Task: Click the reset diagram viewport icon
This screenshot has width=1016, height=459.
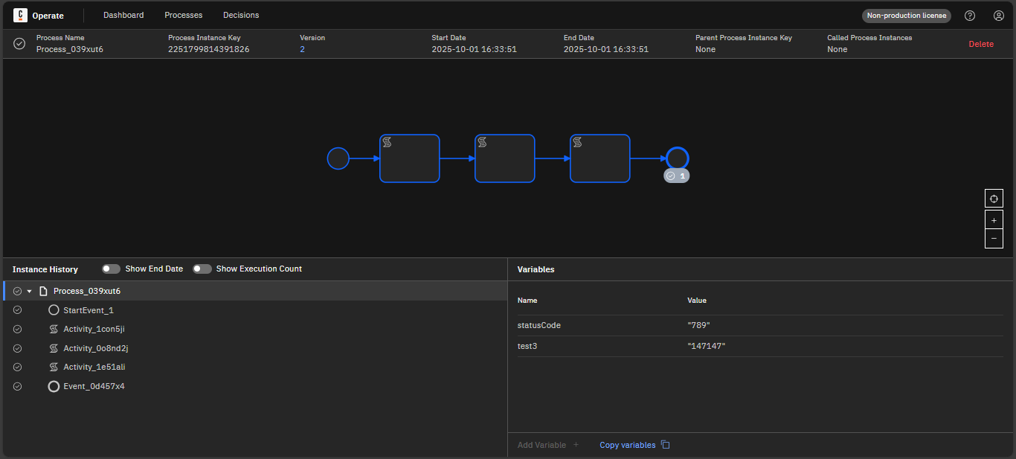Action: point(994,199)
